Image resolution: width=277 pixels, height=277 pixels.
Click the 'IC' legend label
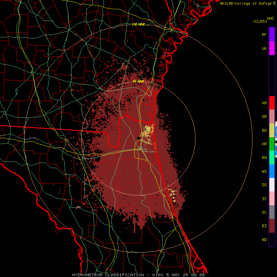264,199
